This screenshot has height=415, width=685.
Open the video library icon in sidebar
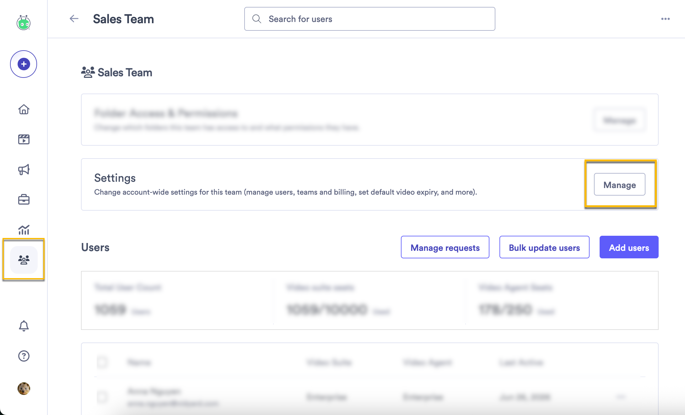click(24, 139)
